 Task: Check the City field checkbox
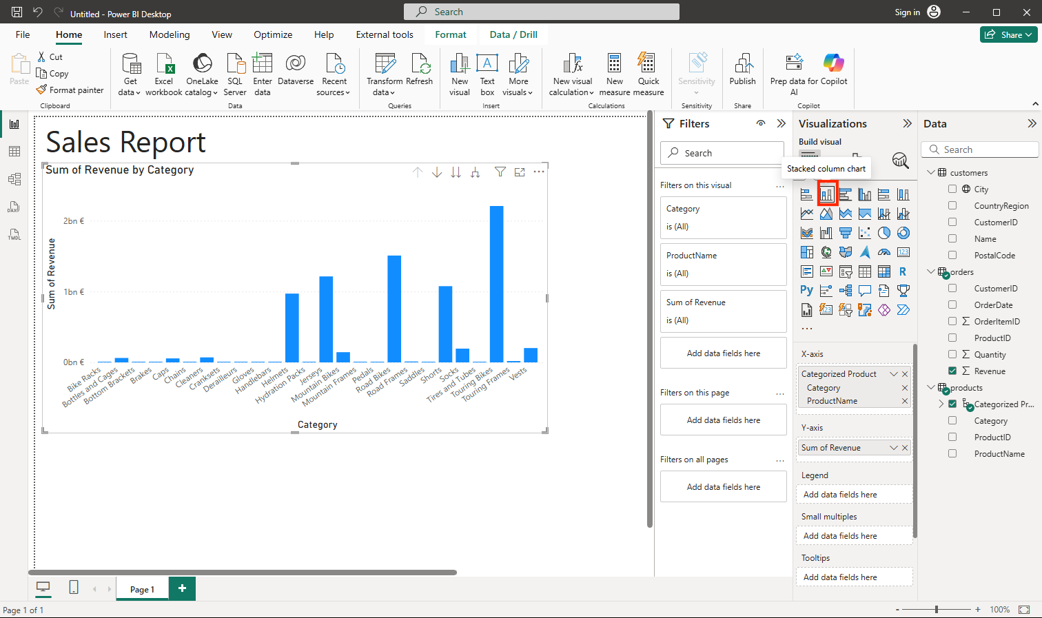(x=952, y=189)
